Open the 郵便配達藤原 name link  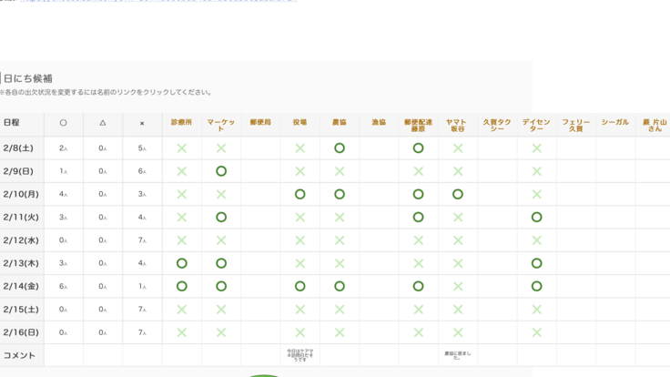(418, 125)
